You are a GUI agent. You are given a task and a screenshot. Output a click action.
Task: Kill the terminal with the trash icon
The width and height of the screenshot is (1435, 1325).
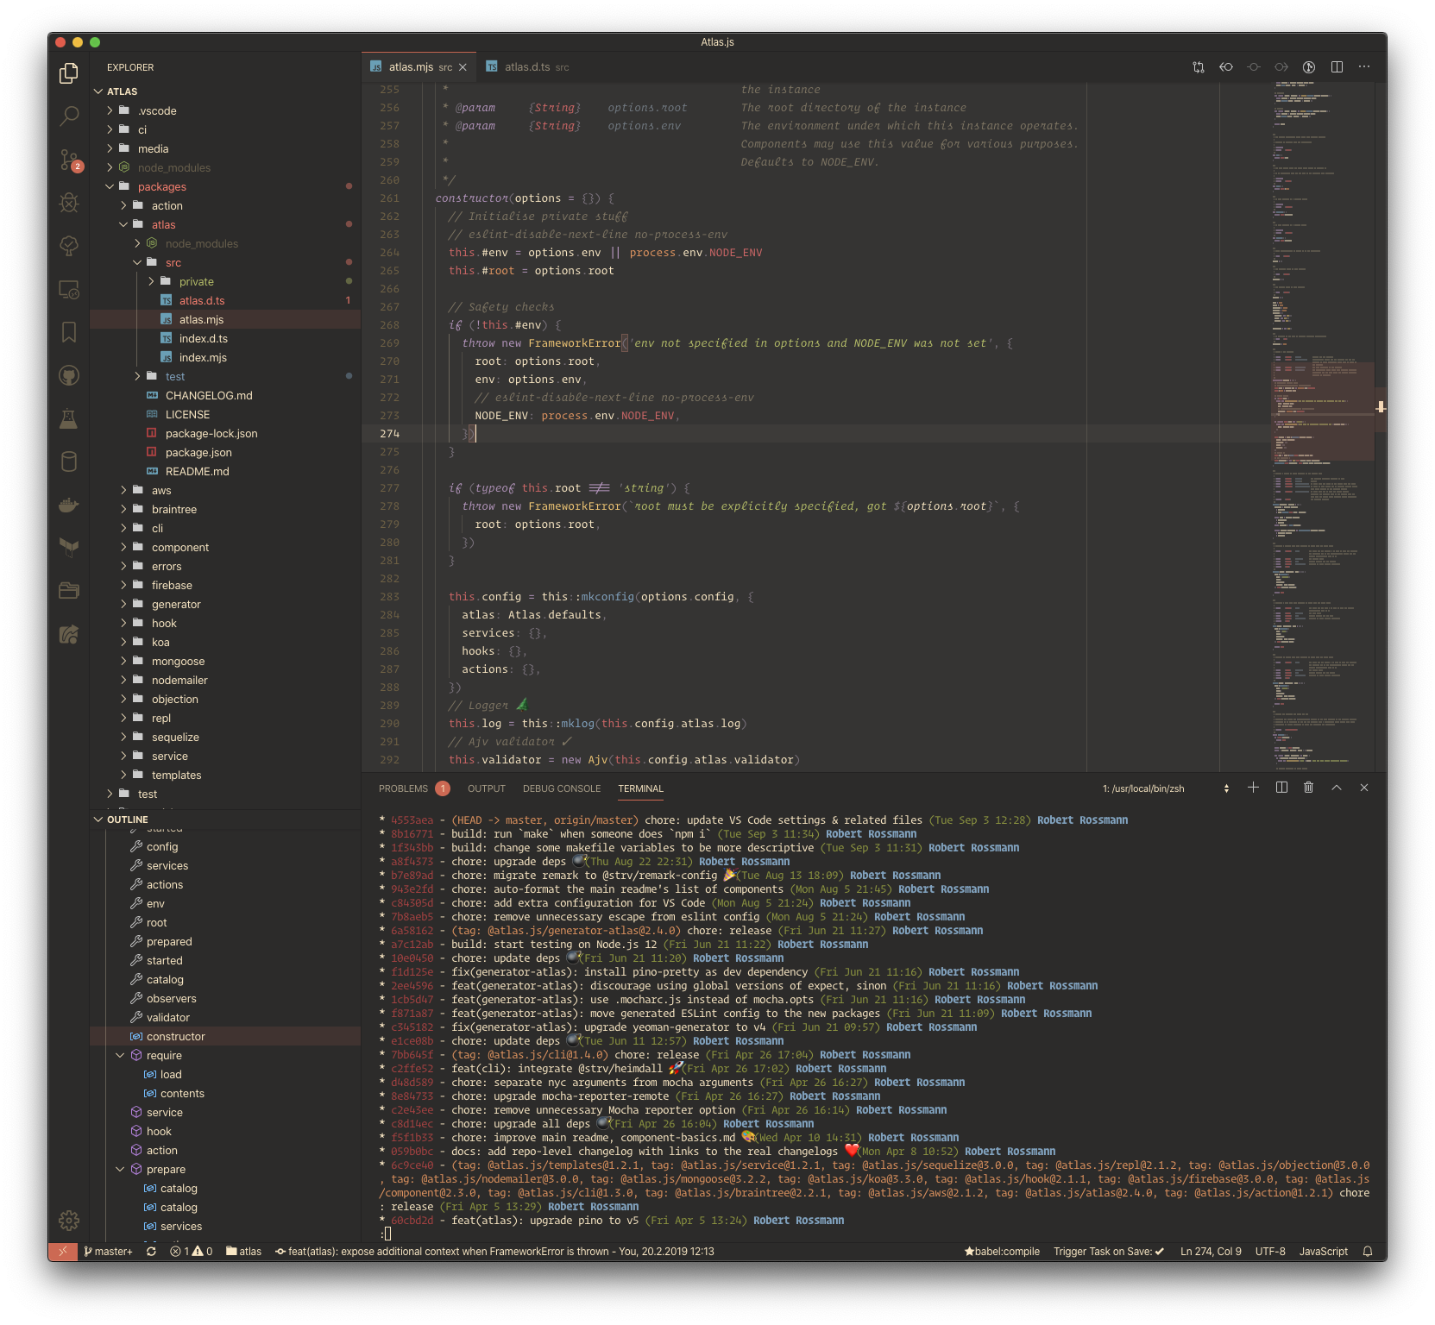(1309, 787)
